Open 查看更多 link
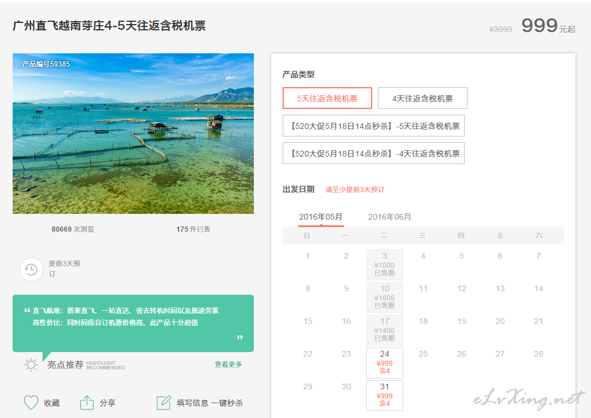The height and width of the screenshot is (418, 591). [229, 364]
